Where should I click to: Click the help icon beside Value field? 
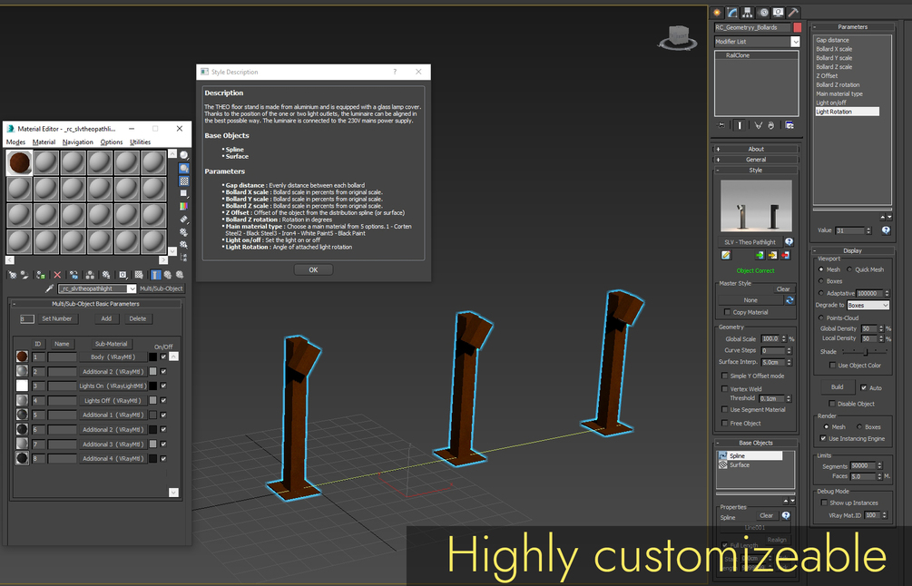coord(886,230)
